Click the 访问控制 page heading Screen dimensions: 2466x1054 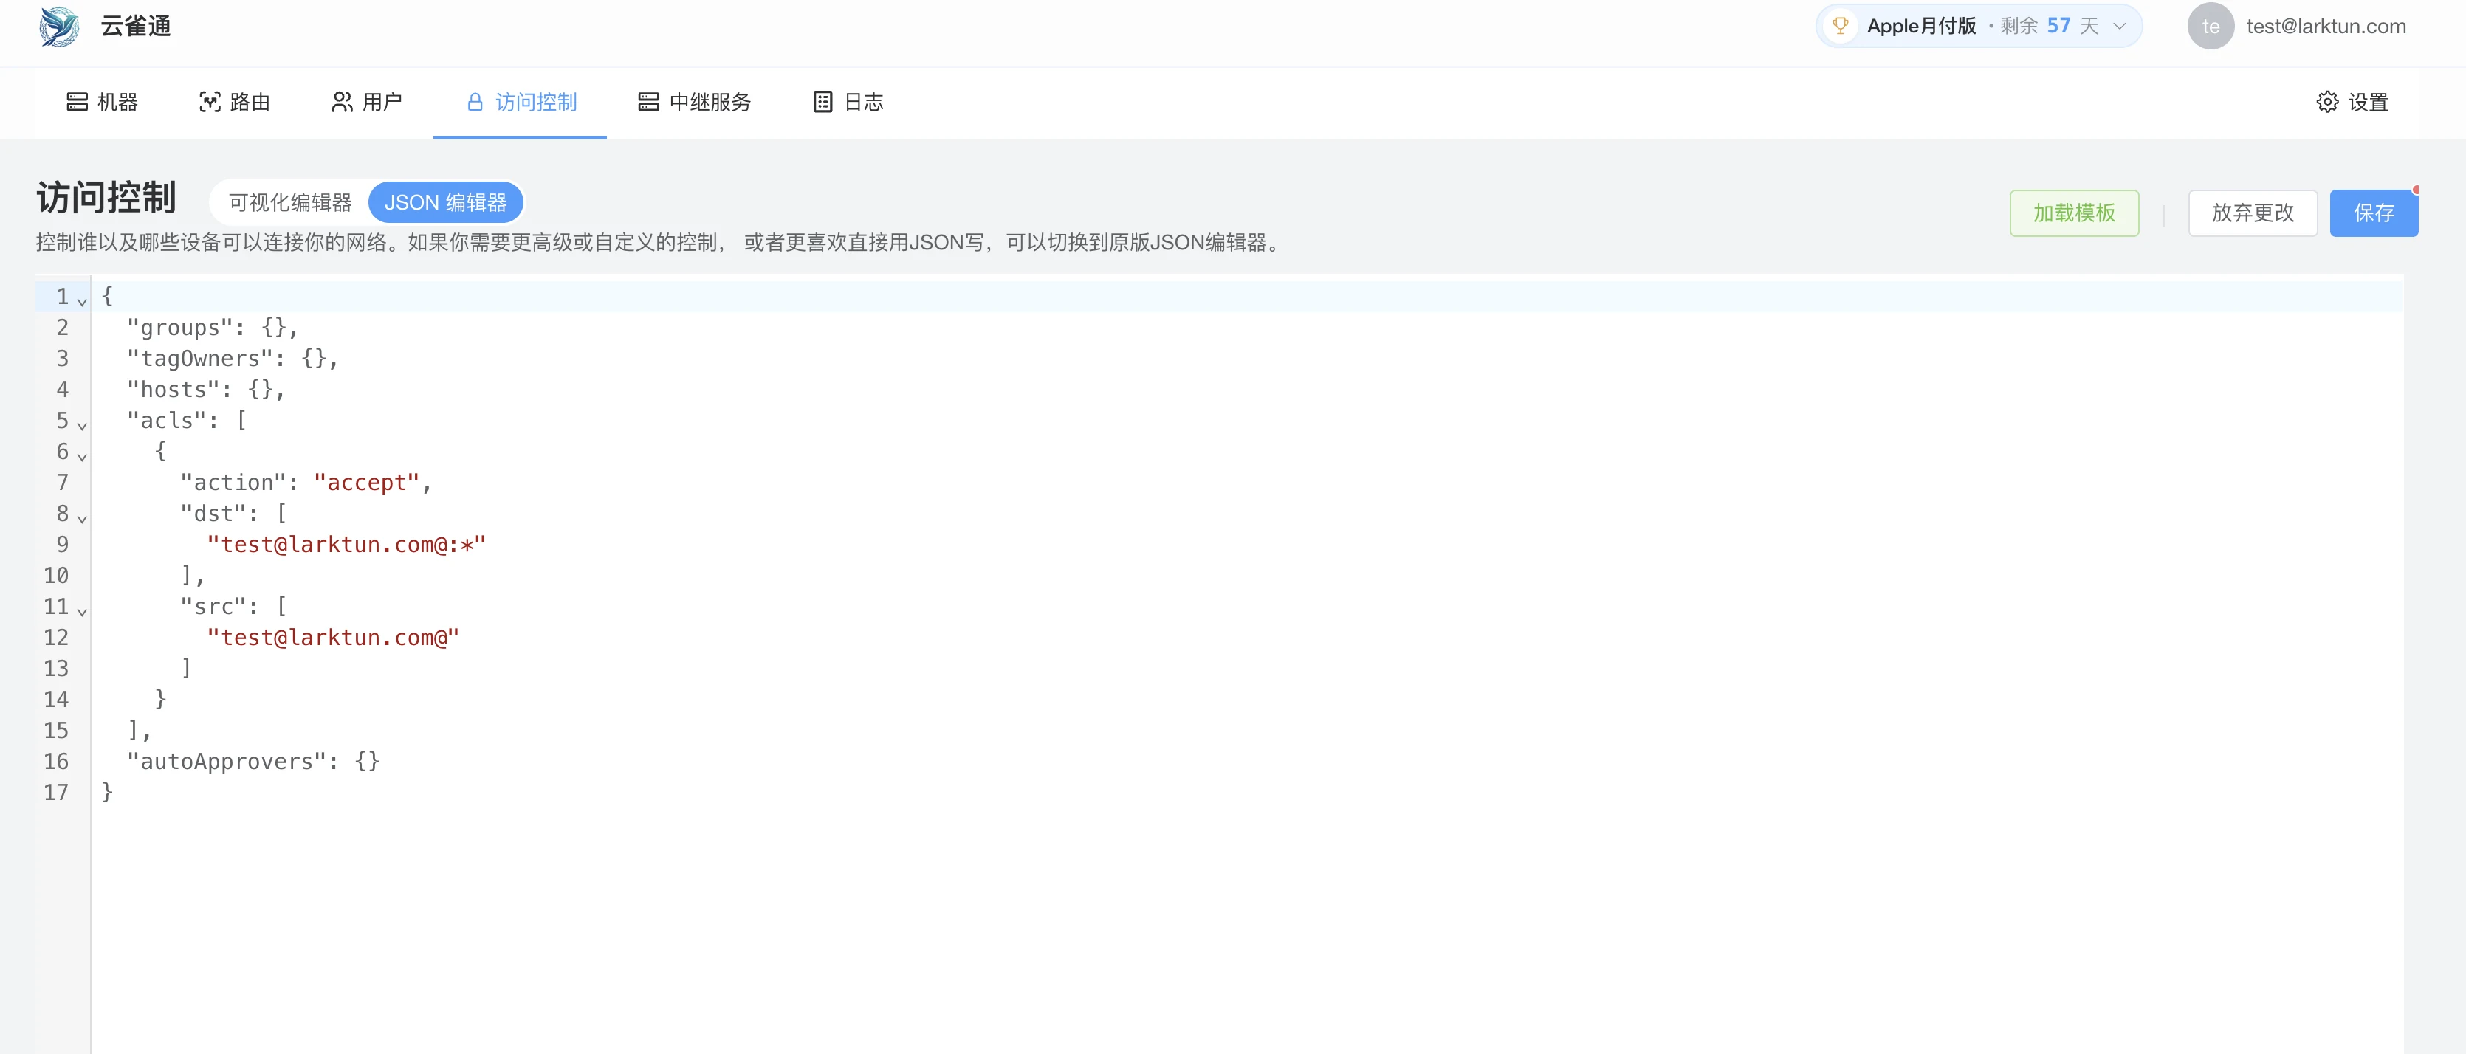click(x=106, y=197)
